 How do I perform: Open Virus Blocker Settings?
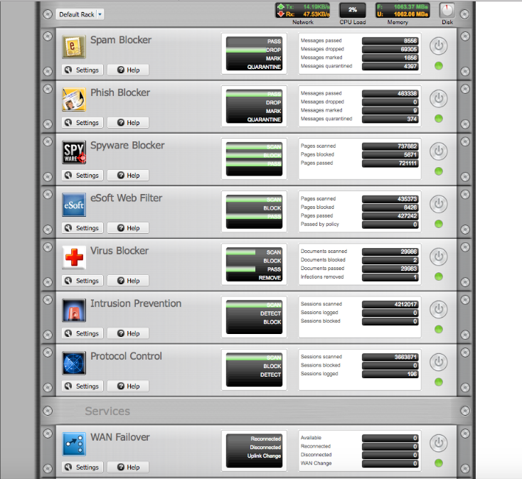(82, 281)
